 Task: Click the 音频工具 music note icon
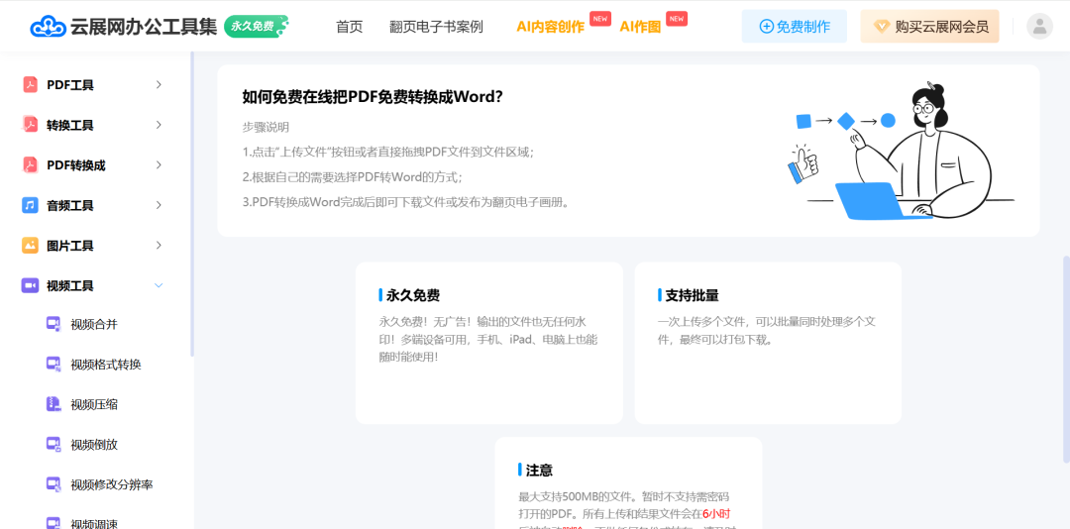[x=30, y=205]
